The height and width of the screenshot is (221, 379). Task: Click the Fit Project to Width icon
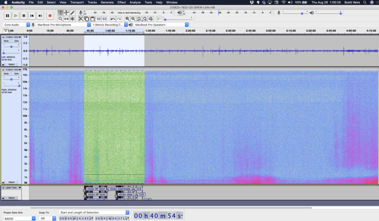click(x=145, y=19)
